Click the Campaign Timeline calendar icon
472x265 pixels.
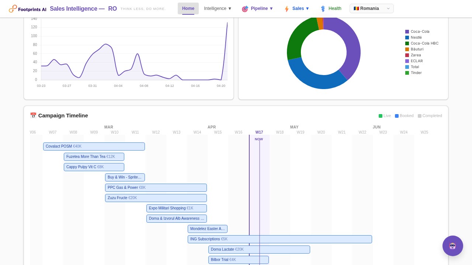[33, 116]
